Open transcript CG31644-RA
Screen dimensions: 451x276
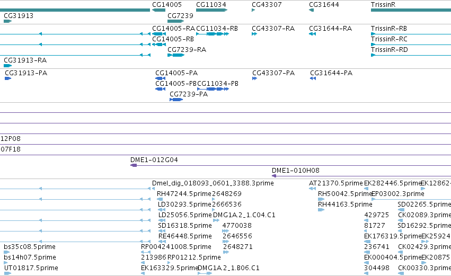pos(312,34)
